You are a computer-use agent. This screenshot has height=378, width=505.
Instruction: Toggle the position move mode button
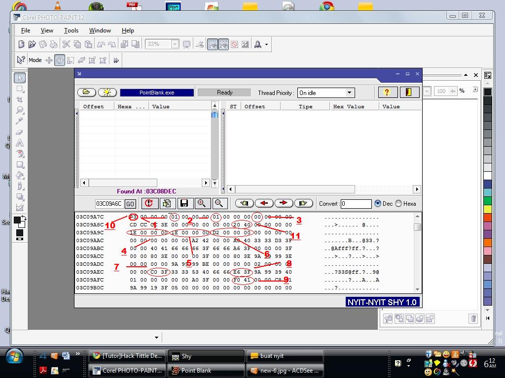coord(49,60)
